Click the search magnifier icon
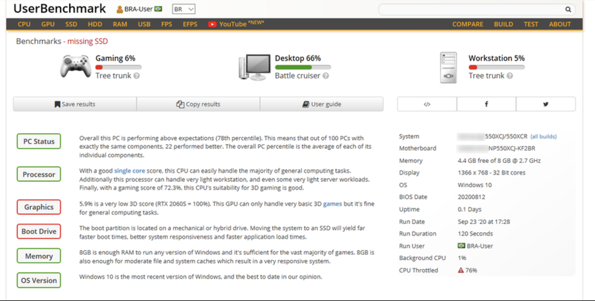 click(568, 9)
